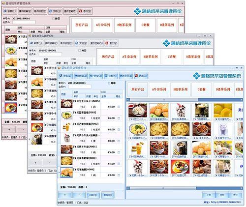
Task: Open C套餐 category in the middle window
Action: pyautogui.click(x=172, y=57)
